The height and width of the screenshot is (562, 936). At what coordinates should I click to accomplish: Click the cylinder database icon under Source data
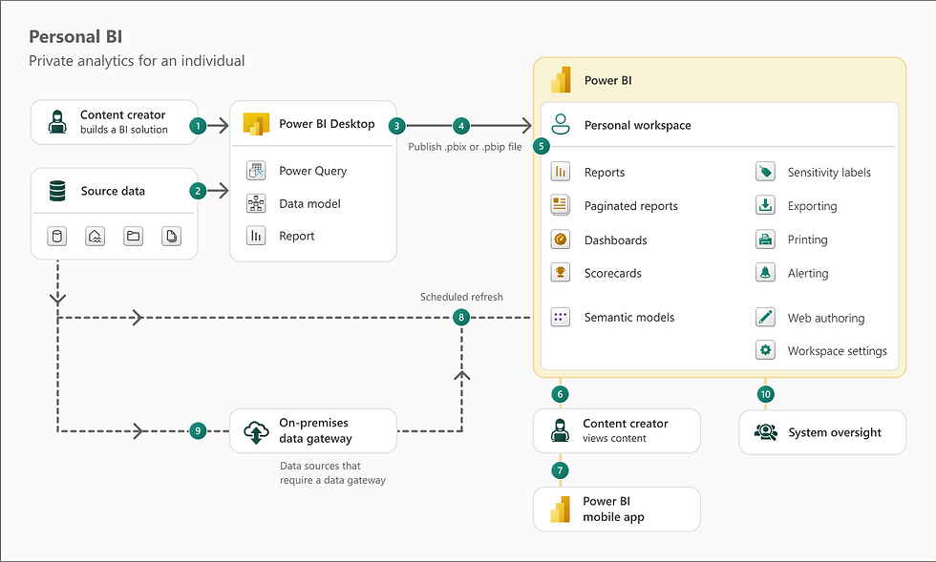57,237
